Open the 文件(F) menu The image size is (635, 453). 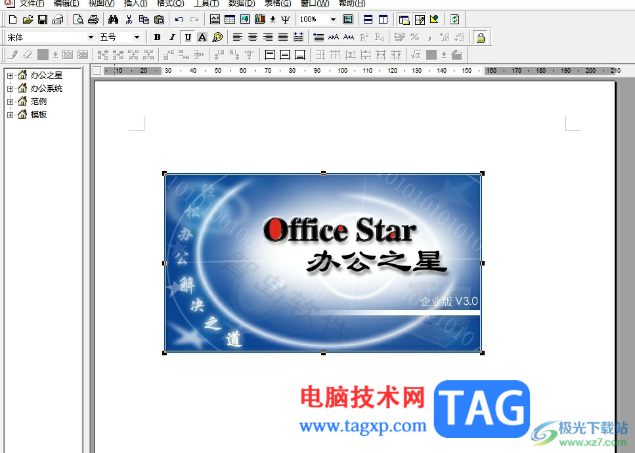pyautogui.click(x=32, y=4)
